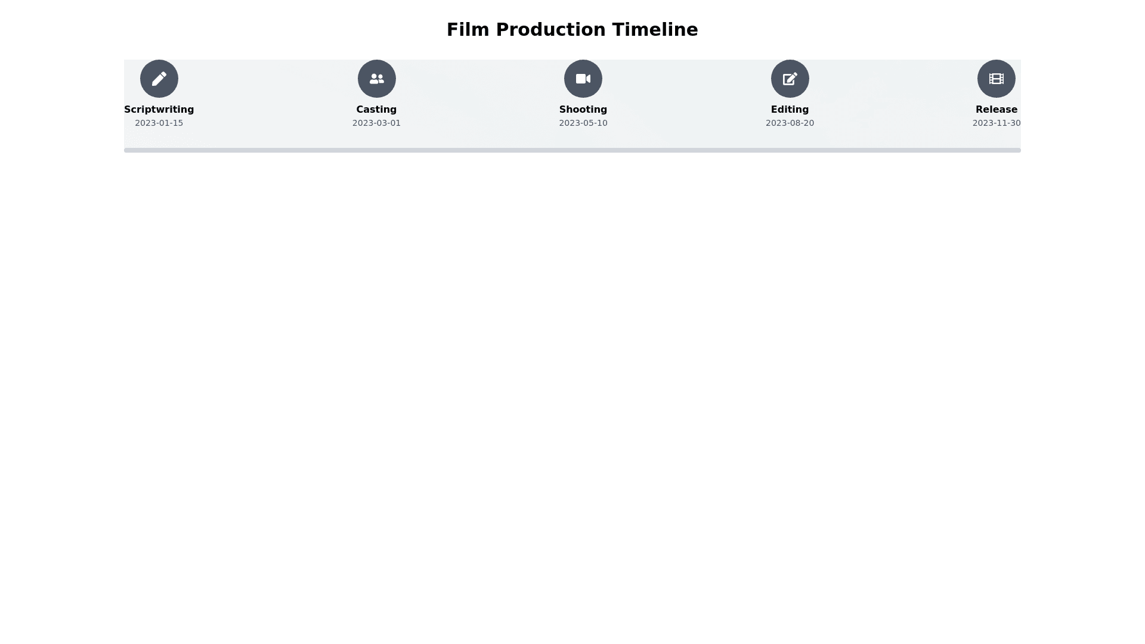Click the Shooting milestone label
This screenshot has width=1145, height=644.
click(x=583, y=110)
